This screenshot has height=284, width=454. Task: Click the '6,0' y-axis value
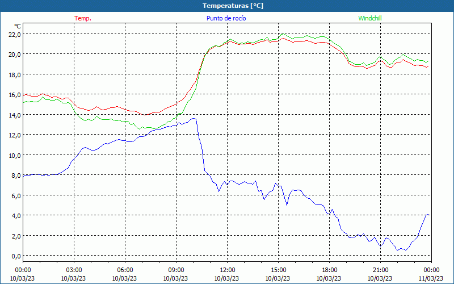(x=16, y=195)
